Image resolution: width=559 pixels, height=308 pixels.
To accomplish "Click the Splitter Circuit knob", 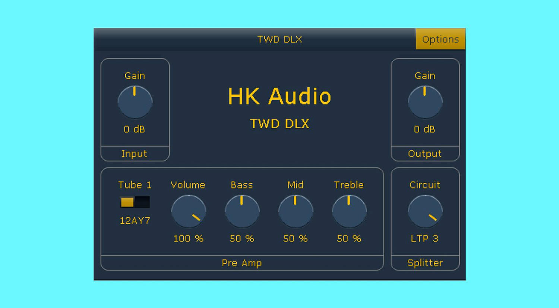I will coord(425,211).
